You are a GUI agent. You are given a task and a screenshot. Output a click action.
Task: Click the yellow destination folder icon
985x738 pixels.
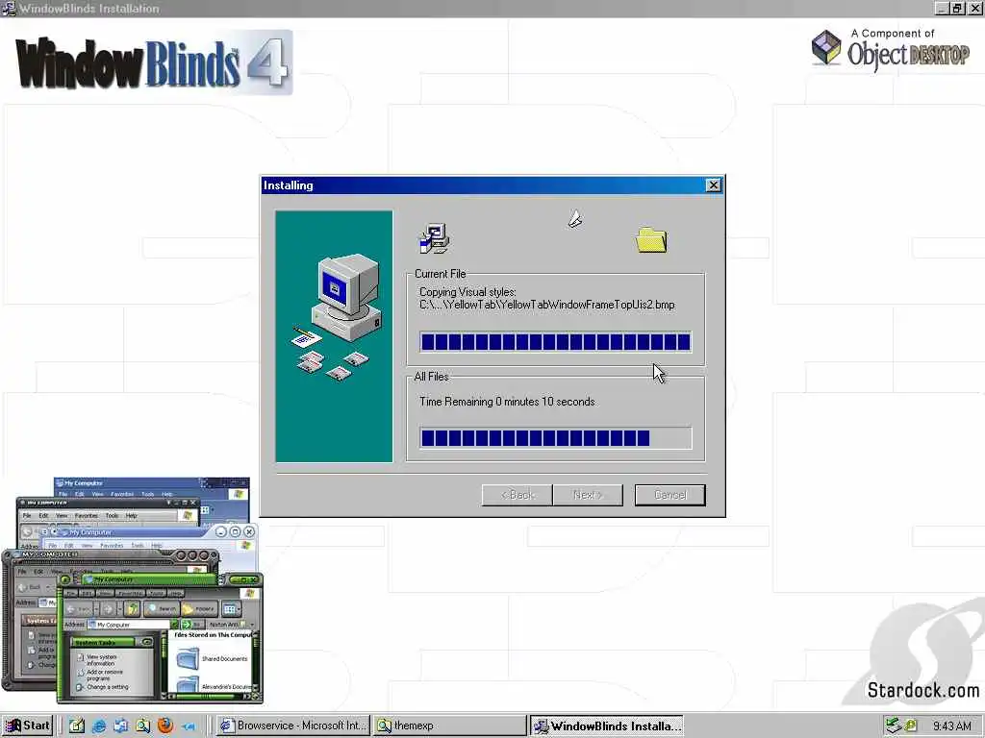click(651, 240)
